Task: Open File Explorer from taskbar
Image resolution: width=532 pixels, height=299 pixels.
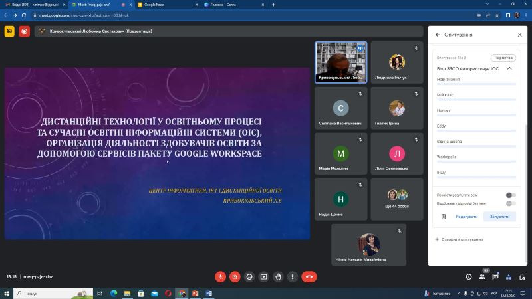Action: pos(127,293)
